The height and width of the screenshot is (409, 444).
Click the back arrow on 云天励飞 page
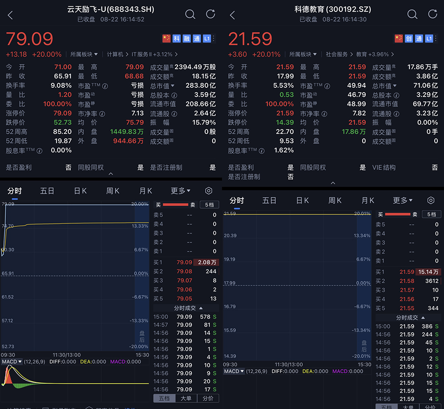coord(9,14)
